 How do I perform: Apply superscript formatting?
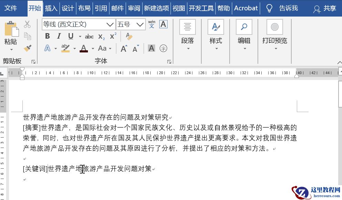(x=113, y=36)
